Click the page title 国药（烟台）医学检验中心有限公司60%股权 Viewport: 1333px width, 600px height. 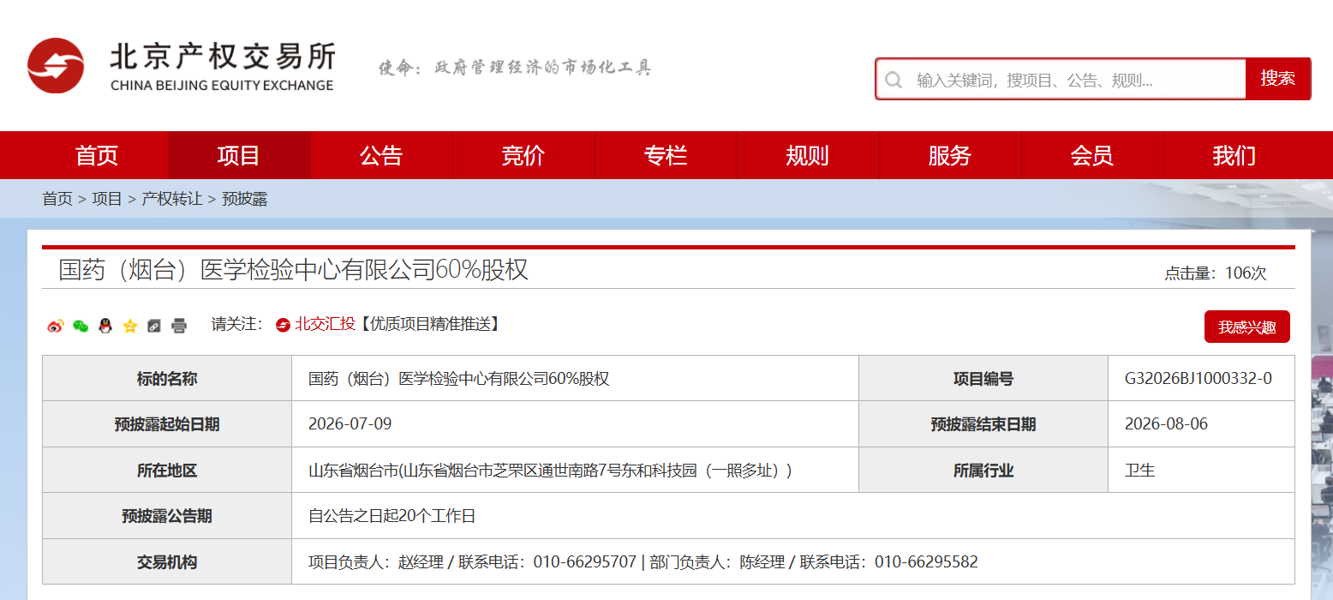(x=293, y=270)
